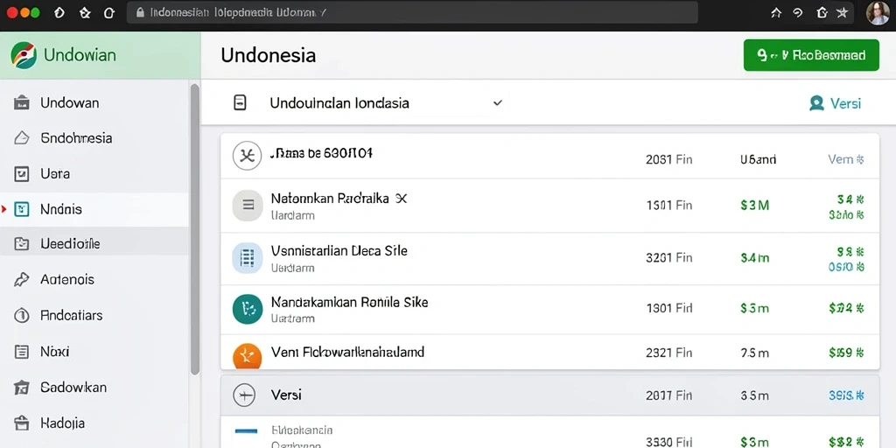This screenshot has height=448, width=896.
Task: Open the Sadowkan sidebar icon
Action: 22,388
